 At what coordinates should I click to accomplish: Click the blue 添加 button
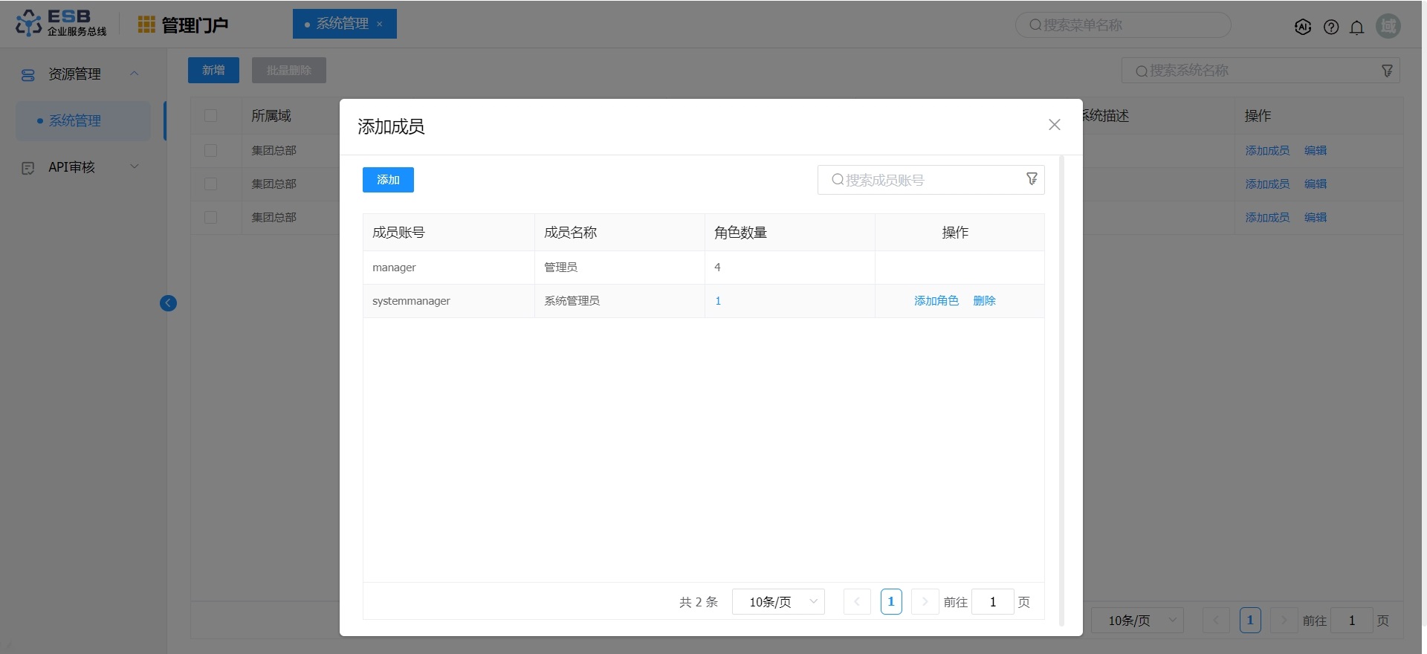[x=388, y=180]
